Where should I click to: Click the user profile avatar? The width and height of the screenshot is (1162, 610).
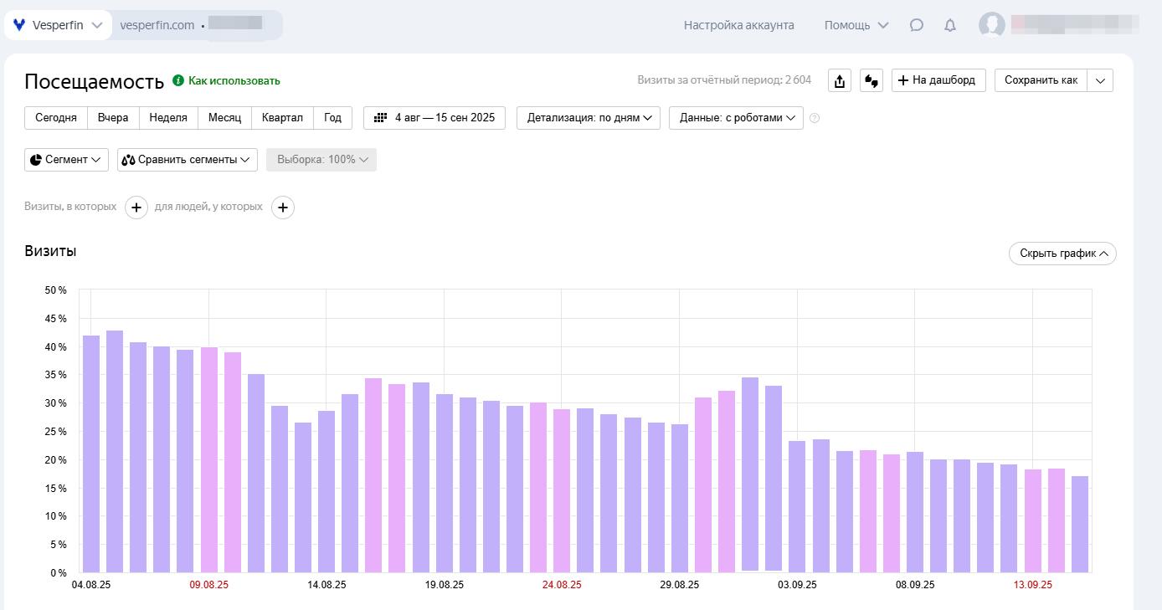992,25
